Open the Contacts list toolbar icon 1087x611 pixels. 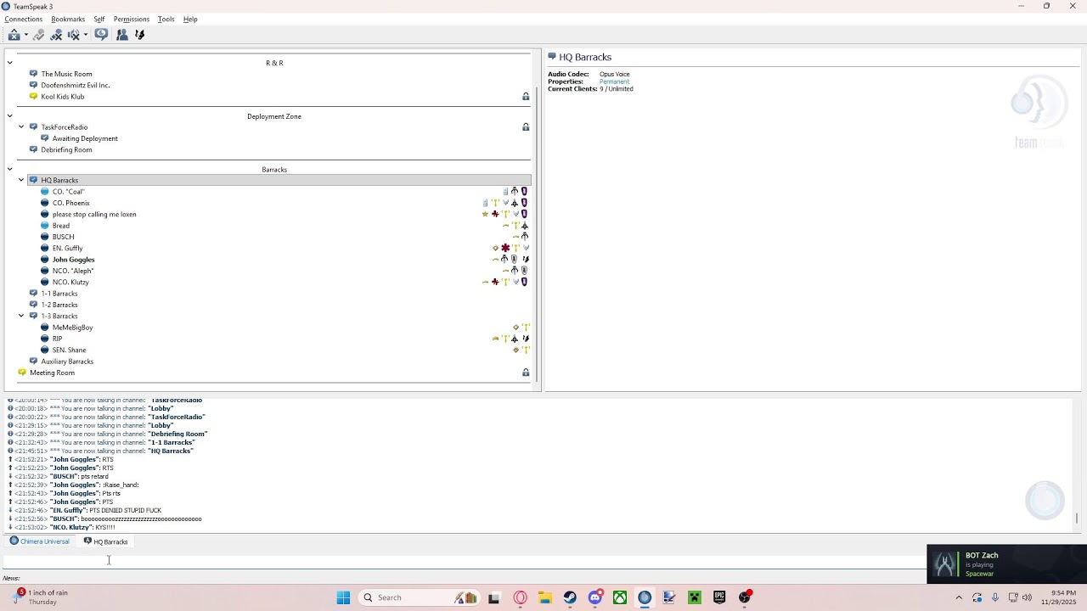click(122, 35)
